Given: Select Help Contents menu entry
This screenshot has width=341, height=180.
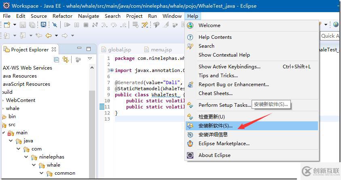Looking at the screenshot, I should [252, 37].
